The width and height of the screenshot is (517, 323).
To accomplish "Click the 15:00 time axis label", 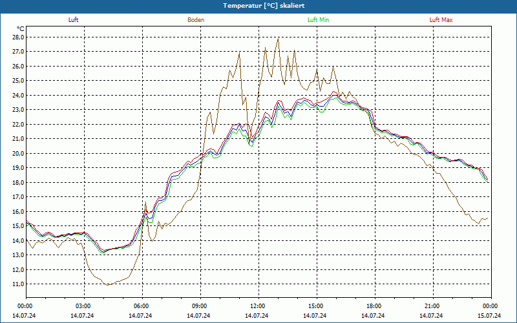I will (315, 306).
